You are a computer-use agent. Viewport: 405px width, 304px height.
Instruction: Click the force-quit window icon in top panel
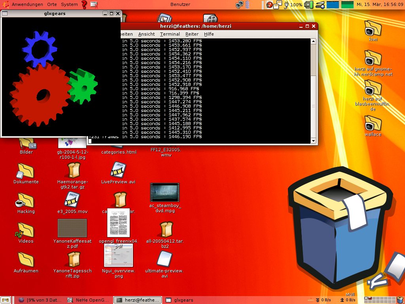coord(94,5)
